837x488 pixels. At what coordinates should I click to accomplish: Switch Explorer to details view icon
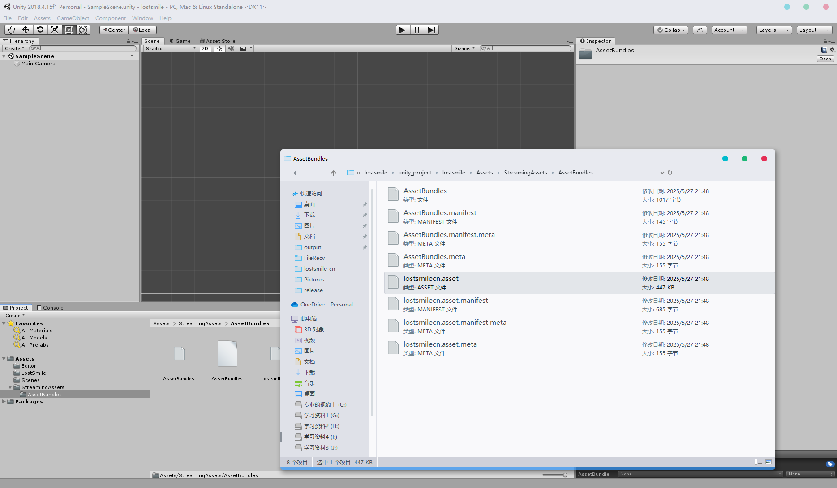(759, 462)
